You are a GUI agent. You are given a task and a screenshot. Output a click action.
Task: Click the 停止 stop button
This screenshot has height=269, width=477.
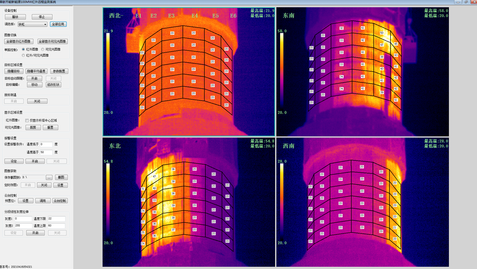tap(42, 17)
